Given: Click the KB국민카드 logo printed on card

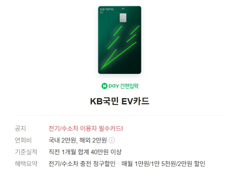Looking at the screenshot, I should 107,9.
